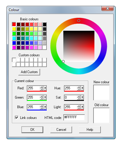This screenshot has height=145, width=122.
Task: Choose the bright yellow basic colour swatch
Action: [14, 29]
